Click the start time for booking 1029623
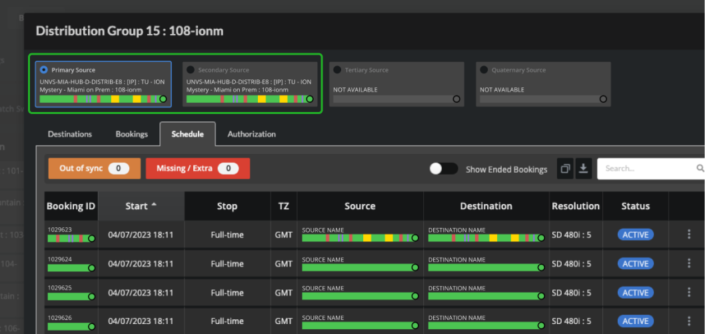705x334 pixels. pos(141,235)
